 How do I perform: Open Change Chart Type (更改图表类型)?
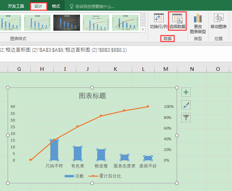pyautogui.click(x=198, y=24)
